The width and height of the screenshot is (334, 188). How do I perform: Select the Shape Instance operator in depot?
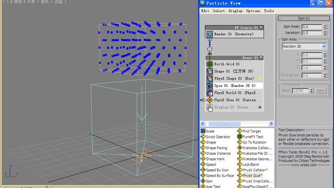[x=216, y=153]
